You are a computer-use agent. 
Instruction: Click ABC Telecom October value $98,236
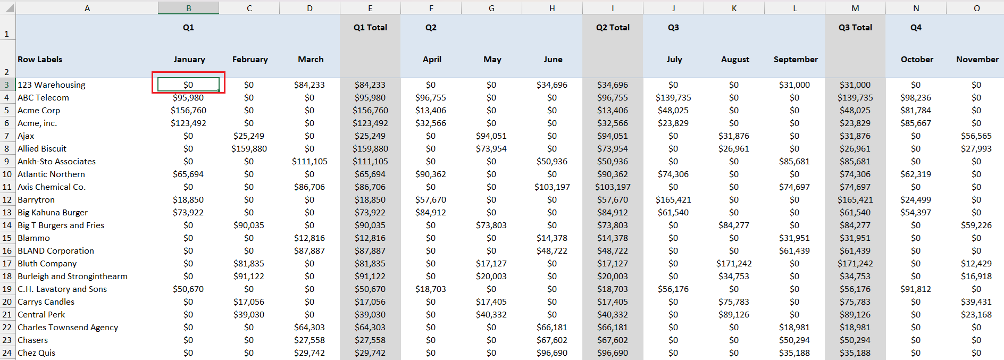916,97
